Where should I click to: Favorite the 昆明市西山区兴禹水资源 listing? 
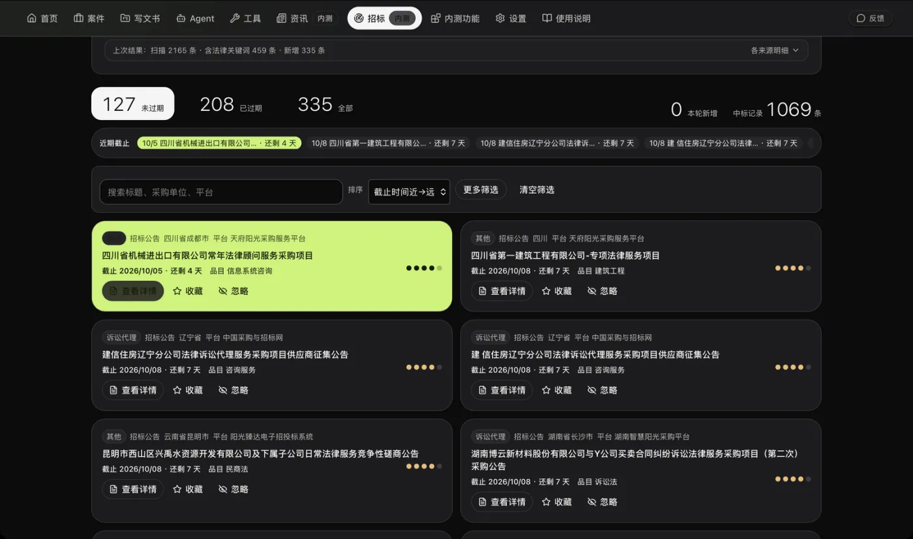point(188,489)
